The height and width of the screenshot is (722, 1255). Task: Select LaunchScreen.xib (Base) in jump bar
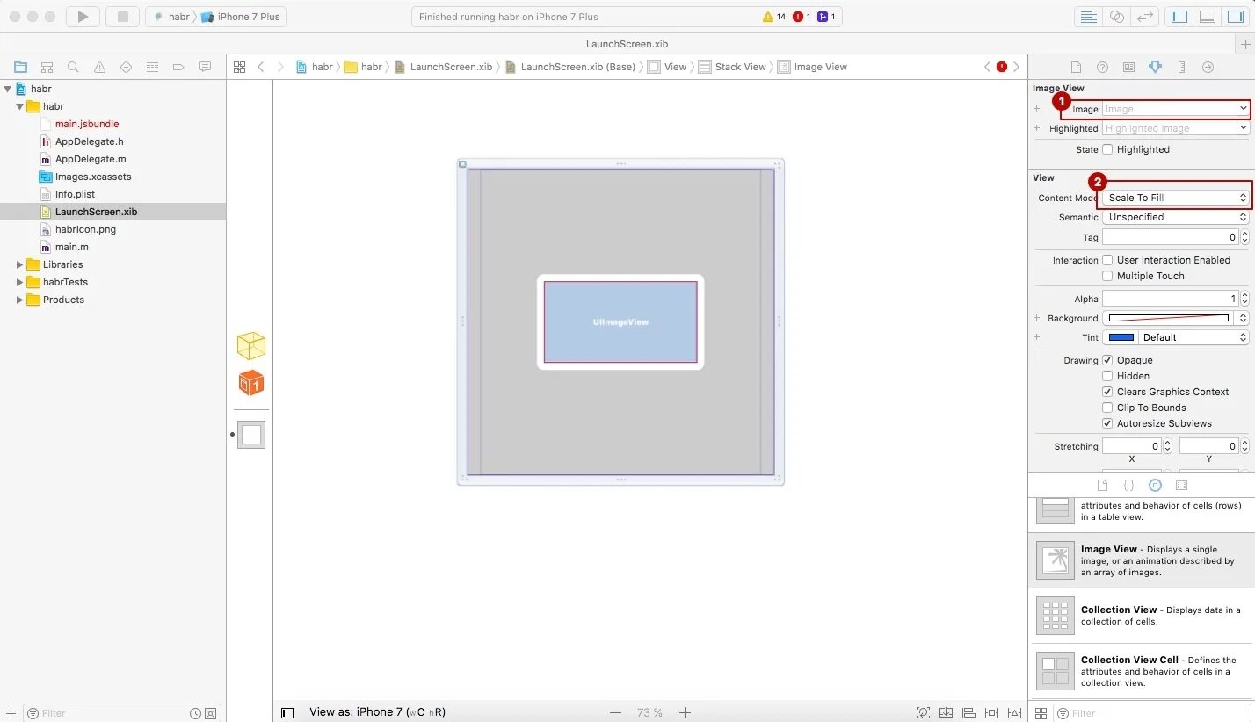click(569, 67)
